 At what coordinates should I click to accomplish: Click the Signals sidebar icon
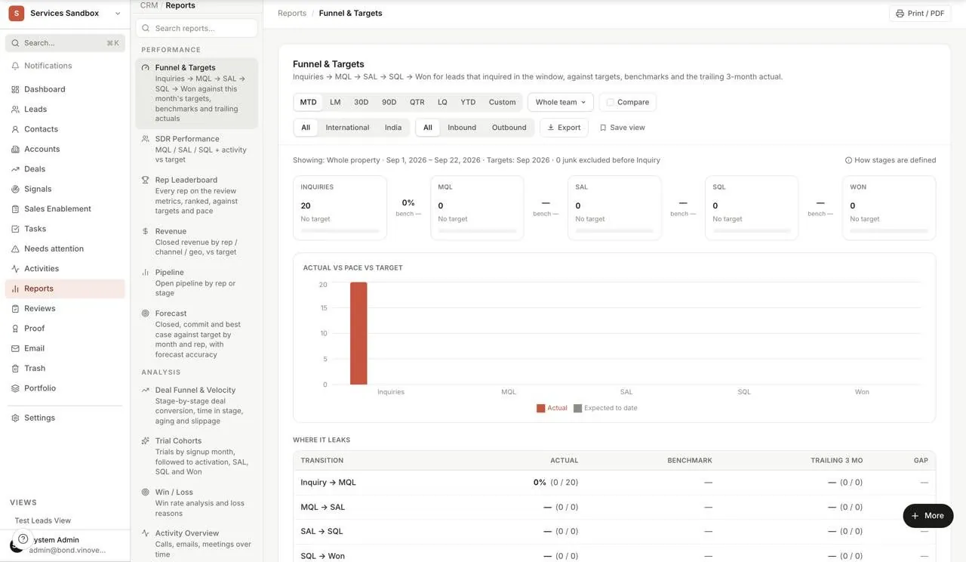coord(15,189)
